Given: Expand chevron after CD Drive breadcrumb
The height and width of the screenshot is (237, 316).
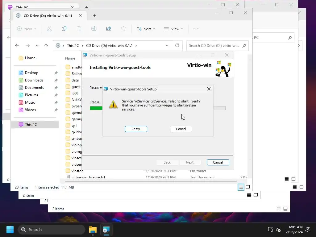Looking at the screenshot, I should pyautogui.click(x=136, y=46).
